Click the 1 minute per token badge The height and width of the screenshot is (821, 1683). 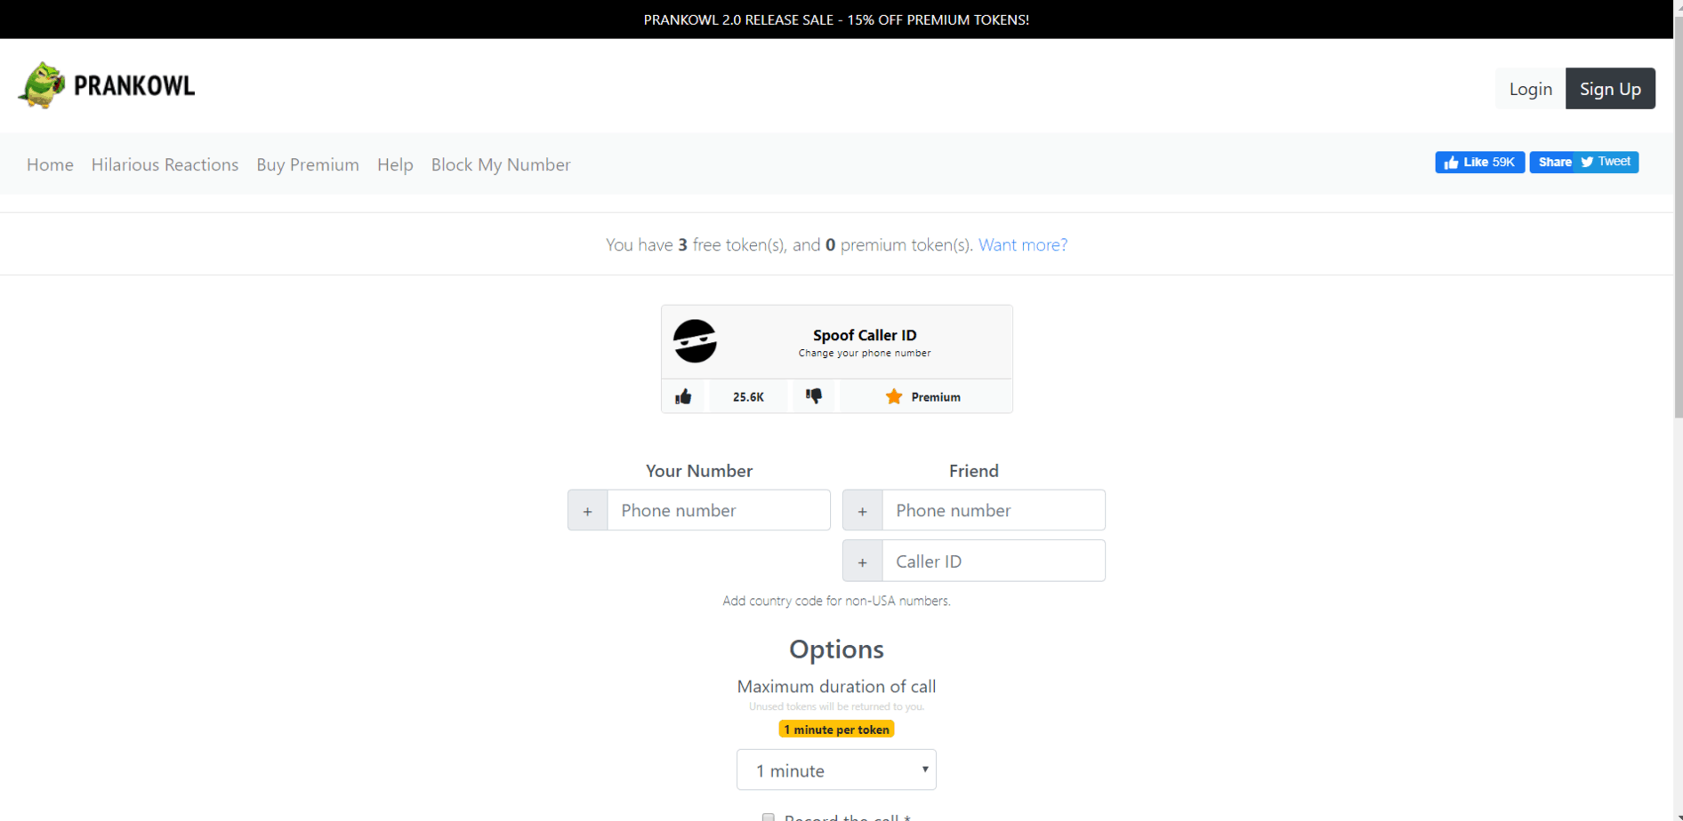pyautogui.click(x=836, y=729)
